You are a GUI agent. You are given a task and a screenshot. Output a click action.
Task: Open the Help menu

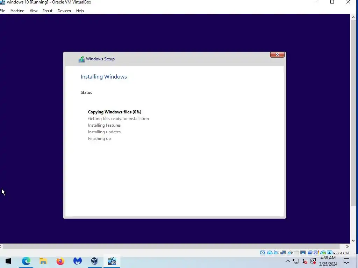coord(80,11)
